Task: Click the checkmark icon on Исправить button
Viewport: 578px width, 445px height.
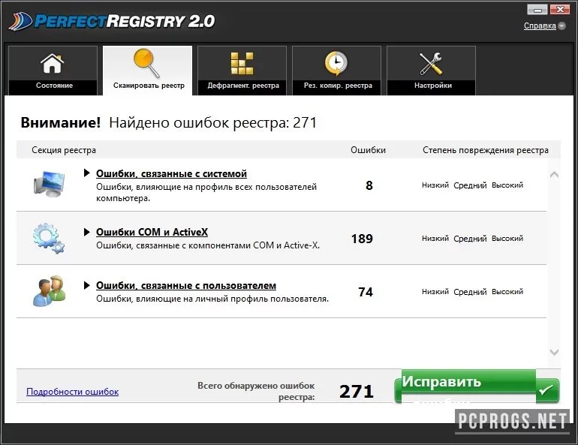Action: (545, 389)
